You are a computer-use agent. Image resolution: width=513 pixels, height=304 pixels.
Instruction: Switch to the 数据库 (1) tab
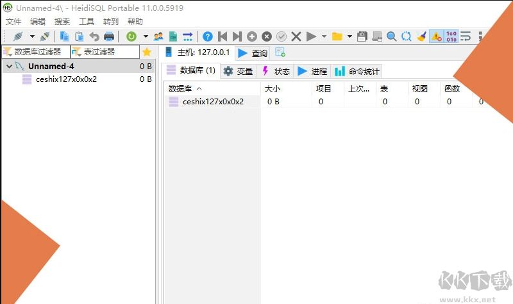pos(190,70)
